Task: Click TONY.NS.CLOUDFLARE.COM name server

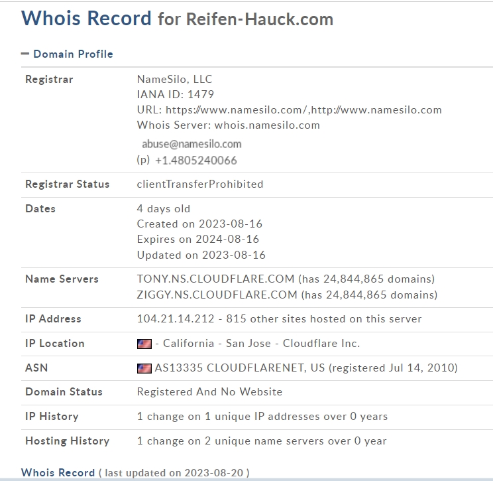Action: pyautogui.click(x=216, y=279)
